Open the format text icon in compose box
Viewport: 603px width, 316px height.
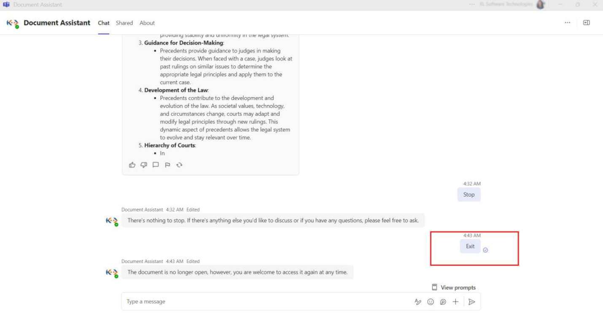point(418,302)
